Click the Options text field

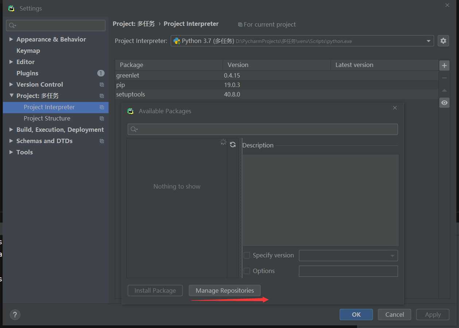click(348, 271)
